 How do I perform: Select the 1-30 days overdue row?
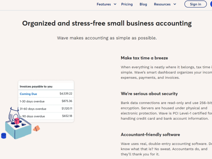tap(46, 101)
